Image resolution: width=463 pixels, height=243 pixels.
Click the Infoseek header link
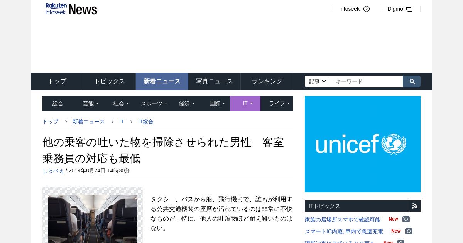point(349,9)
